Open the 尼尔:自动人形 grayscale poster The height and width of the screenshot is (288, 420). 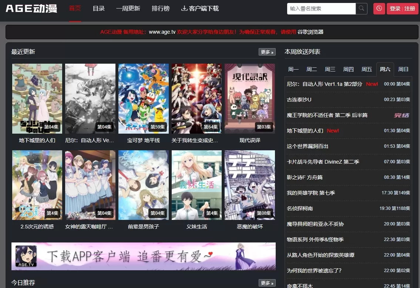pos(90,98)
